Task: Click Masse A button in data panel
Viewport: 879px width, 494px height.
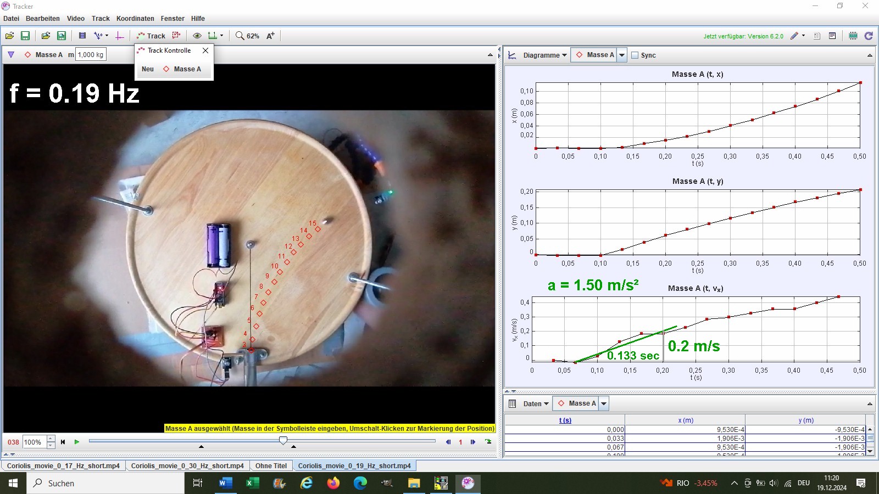Action: coord(577,403)
